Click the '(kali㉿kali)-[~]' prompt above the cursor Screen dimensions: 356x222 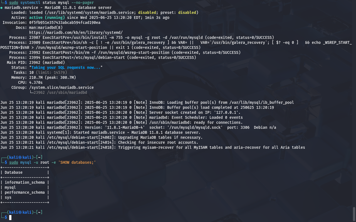(x=25, y=212)
